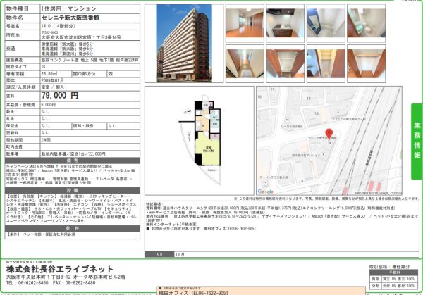
Task: Open the toilet and washbasin photo
Action: coord(367,23)
